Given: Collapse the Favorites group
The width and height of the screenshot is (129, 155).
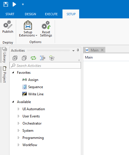Looking at the screenshot, I should tap(13, 72).
